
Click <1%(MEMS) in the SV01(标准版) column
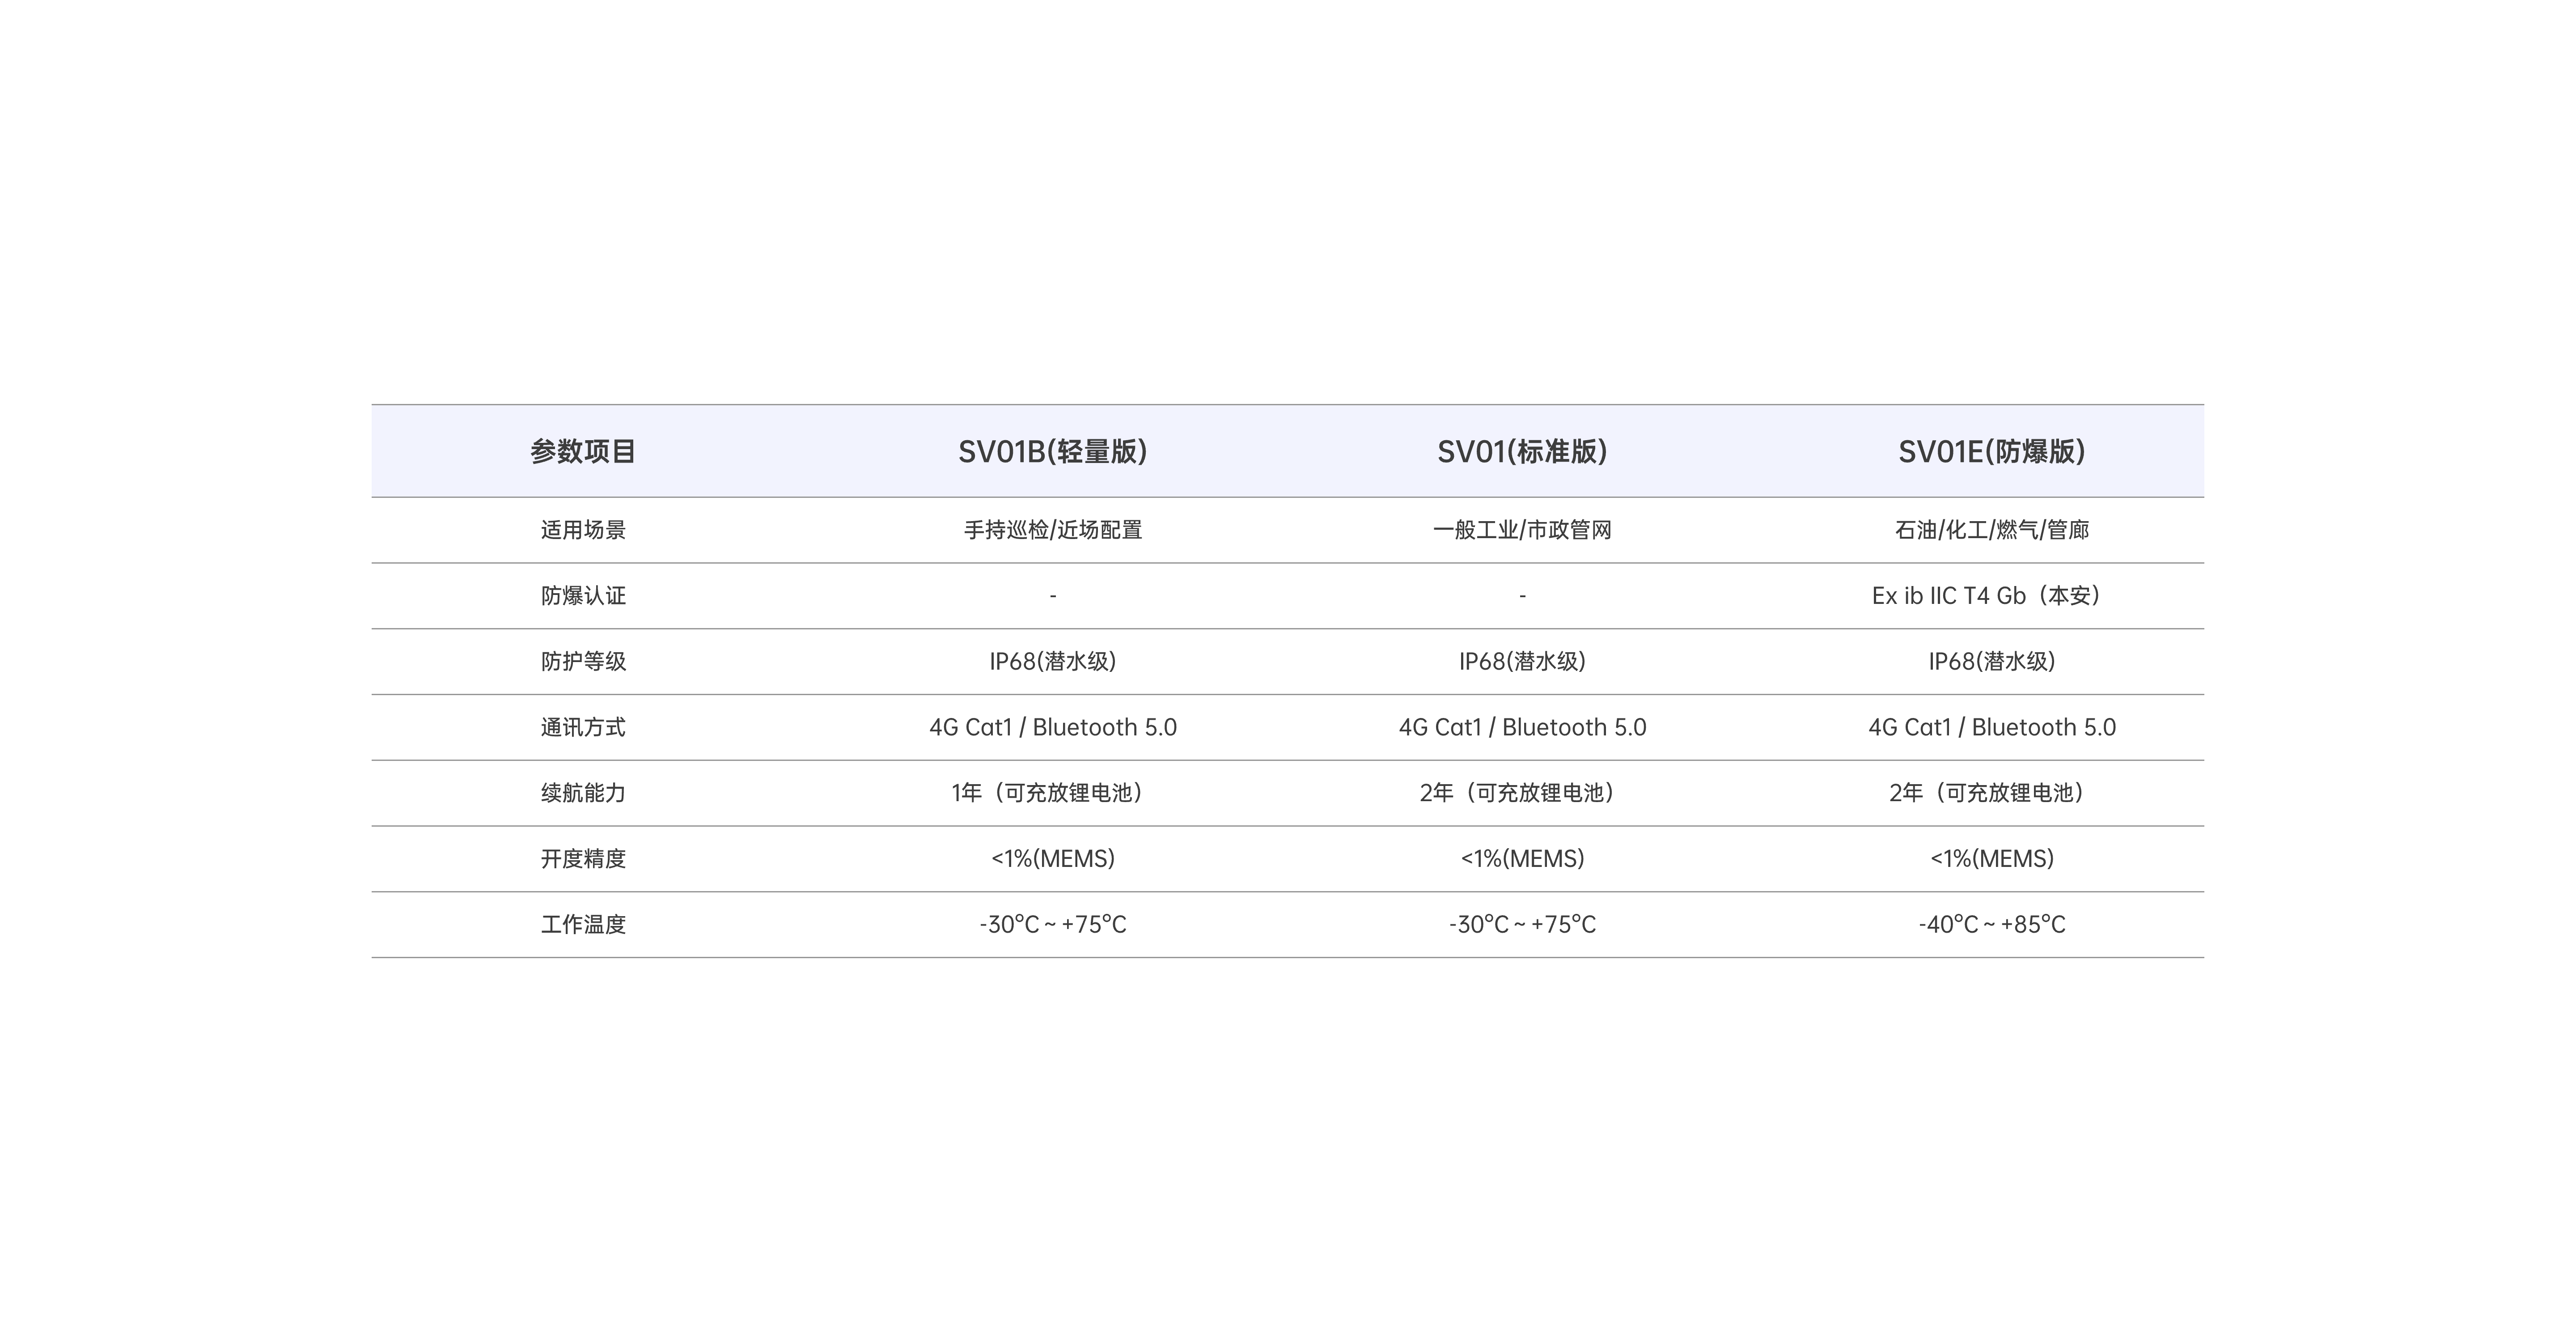point(1522,859)
